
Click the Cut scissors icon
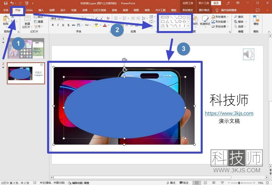point(13,17)
